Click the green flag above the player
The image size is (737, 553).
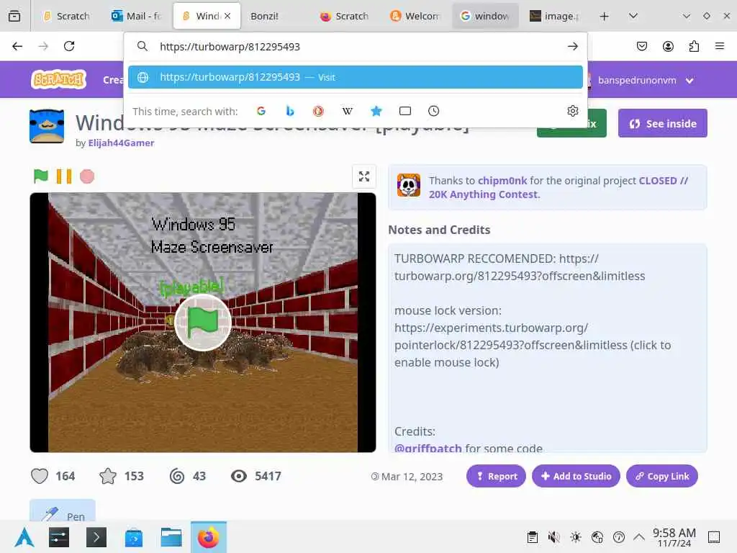coord(41,176)
